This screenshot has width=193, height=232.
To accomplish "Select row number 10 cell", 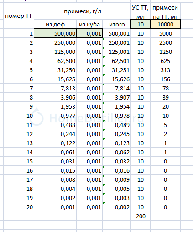I will tap(19, 116).
